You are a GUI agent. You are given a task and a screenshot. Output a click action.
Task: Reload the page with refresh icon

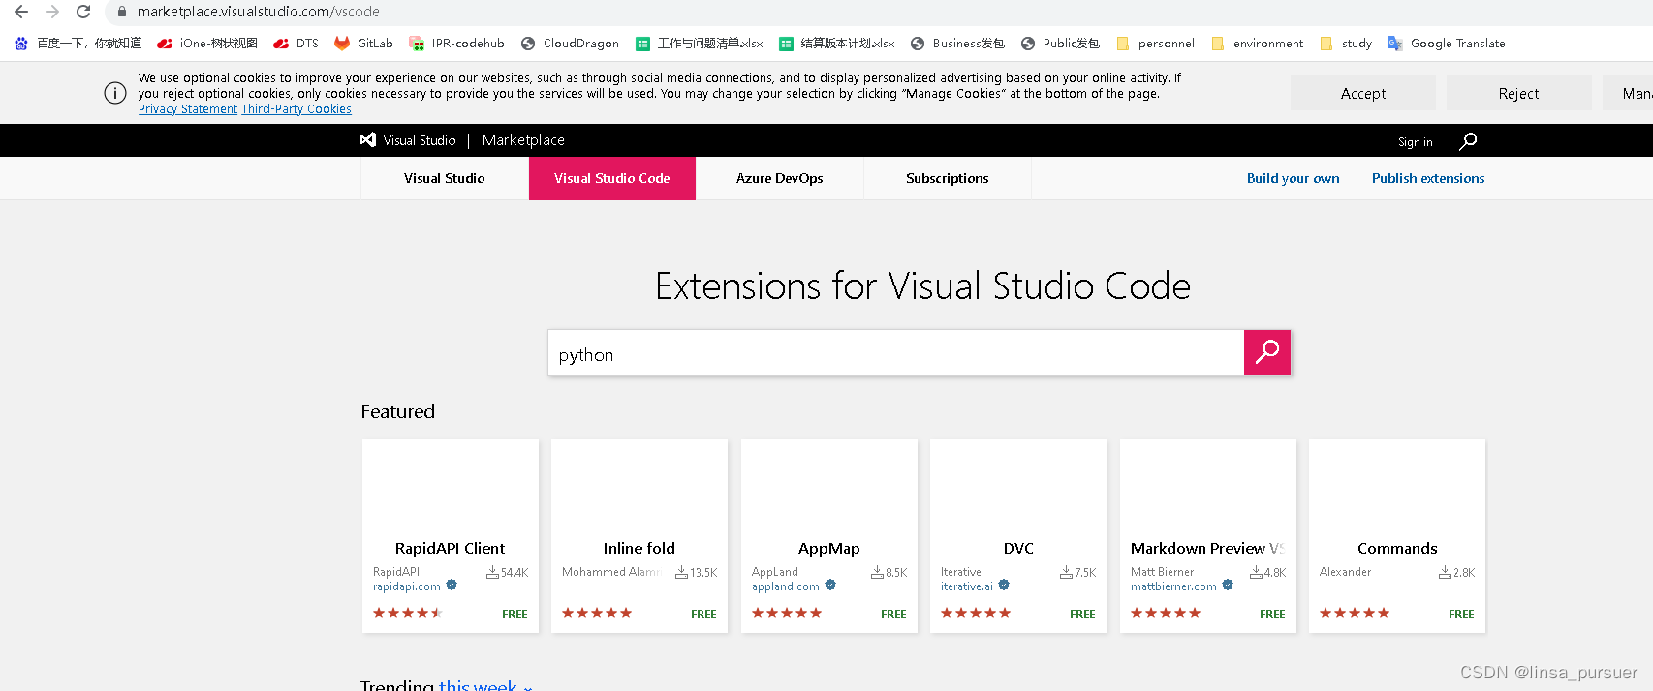click(x=83, y=12)
